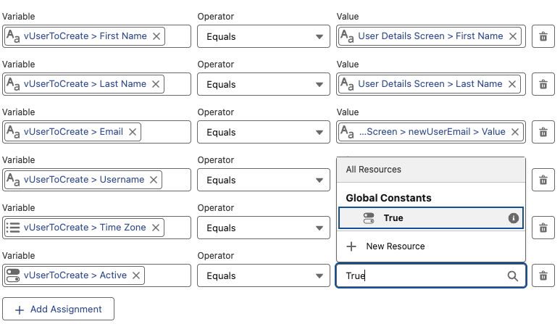The width and height of the screenshot is (560, 324).
Task: Remove vUserToCreate > Active variable pill
Action: [136, 275]
